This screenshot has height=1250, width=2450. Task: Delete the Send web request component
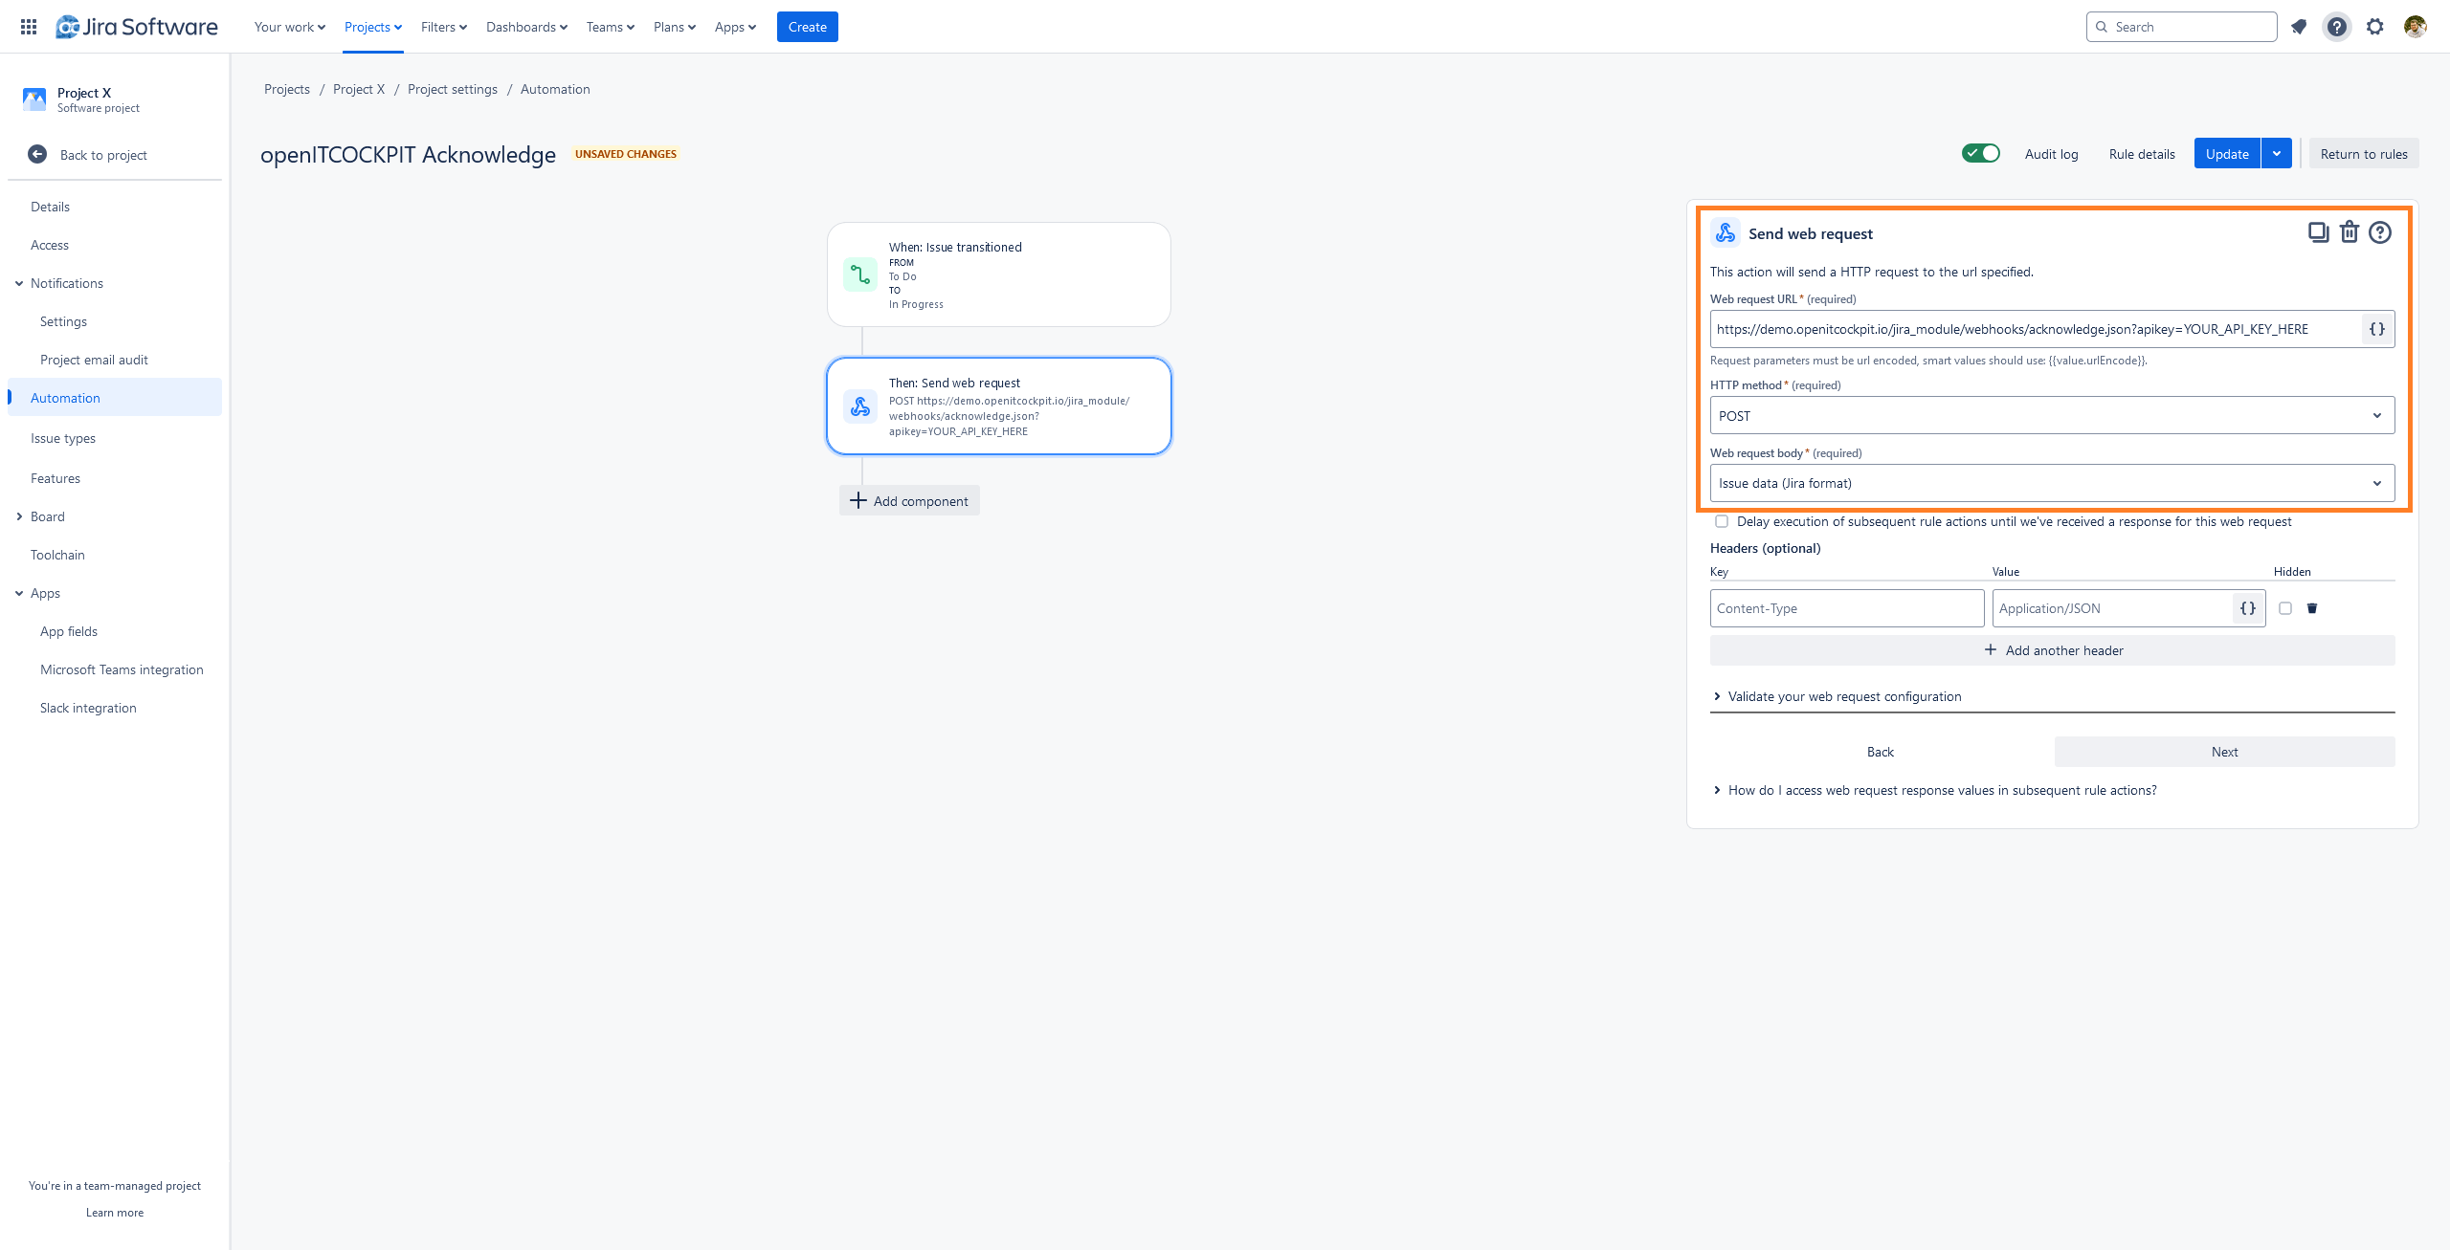tap(2350, 232)
